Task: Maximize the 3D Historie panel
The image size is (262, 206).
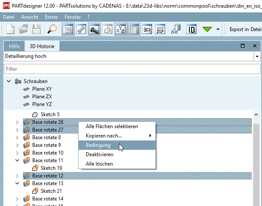Action: click(242, 46)
